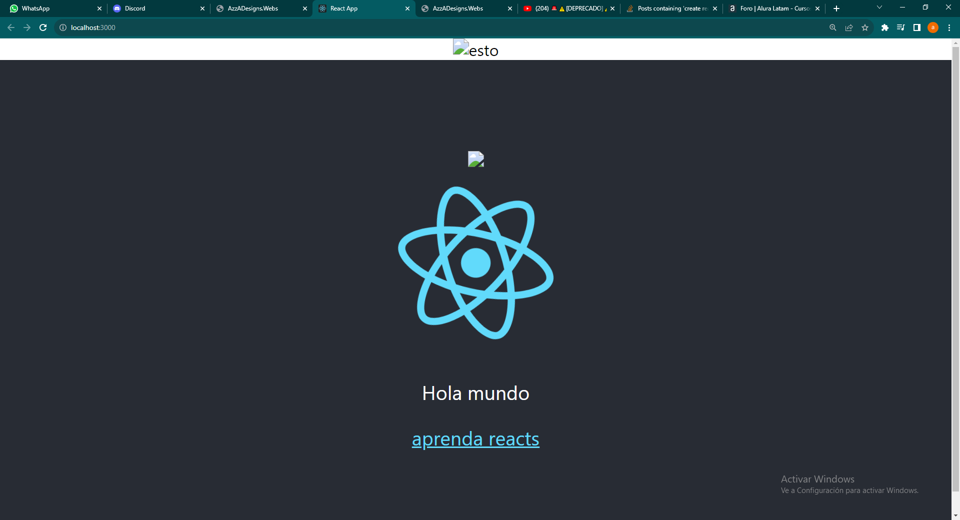
Task: Switch to WhatsApp tab
Action: point(55,8)
